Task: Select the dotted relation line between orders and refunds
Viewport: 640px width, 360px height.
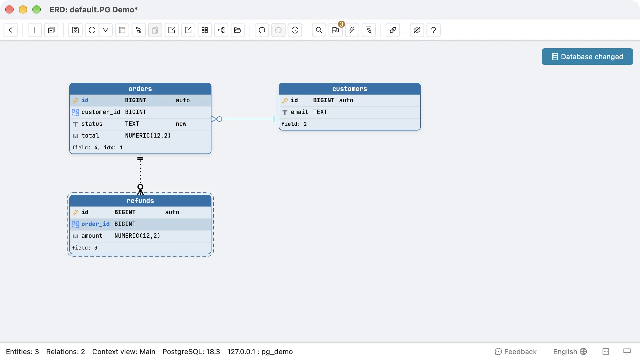Action: [140, 174]
